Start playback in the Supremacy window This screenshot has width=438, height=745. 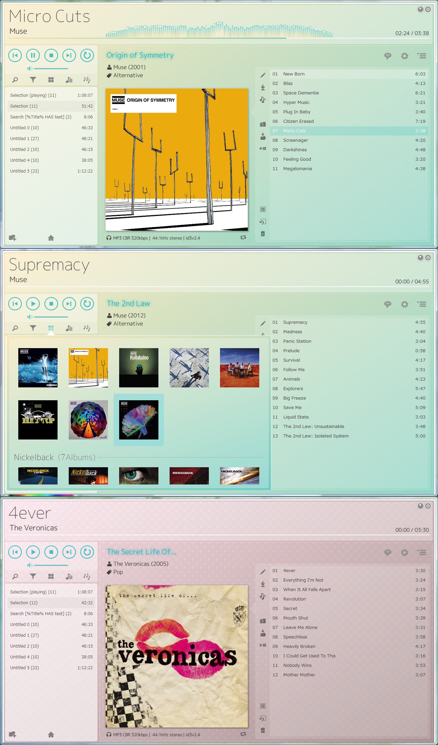(x=33, y=303)
